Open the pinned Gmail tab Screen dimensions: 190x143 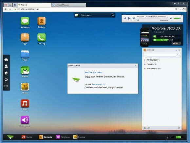(x=6, y=5)
